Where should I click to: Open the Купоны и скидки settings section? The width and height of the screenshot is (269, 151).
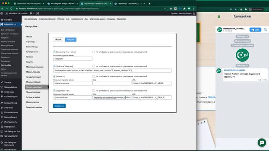point(33,97)
